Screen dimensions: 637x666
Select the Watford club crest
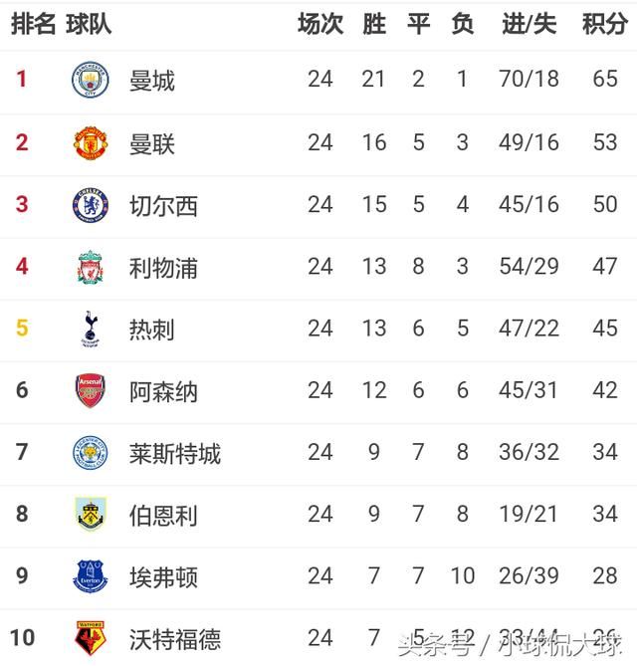91,637
